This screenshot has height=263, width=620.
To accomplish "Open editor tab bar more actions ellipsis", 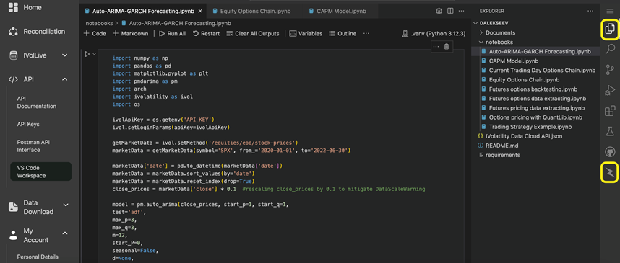I will coord(462,11).
